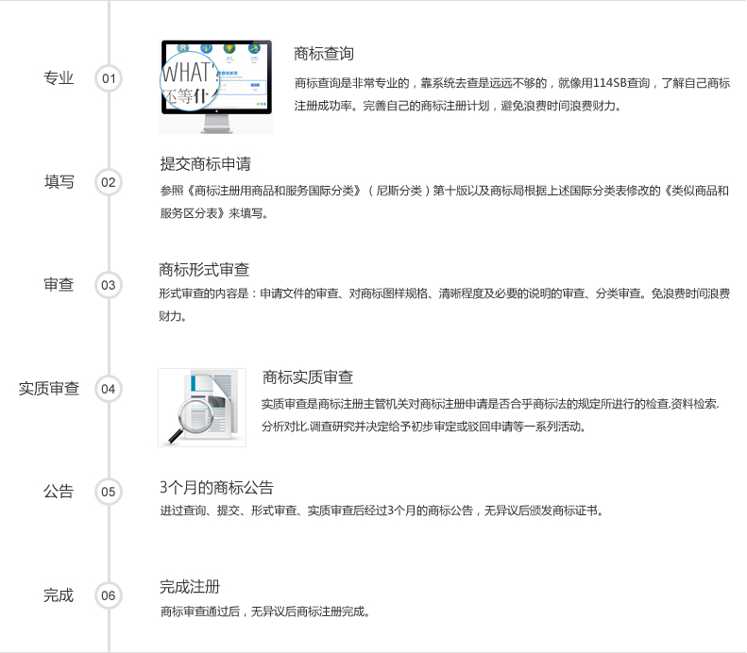
Task: Click the step 03 circle marker
Action: pyautogui.click(x=109, y=285)
